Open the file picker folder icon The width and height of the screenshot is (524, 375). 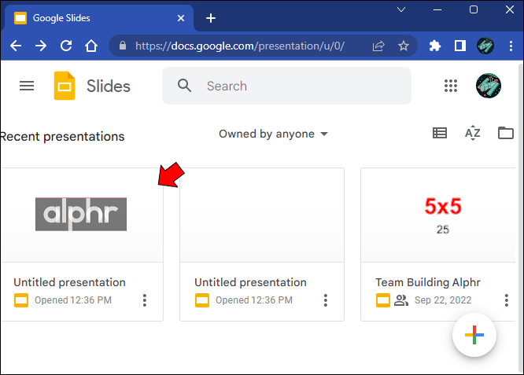click(x=505, y=134)
